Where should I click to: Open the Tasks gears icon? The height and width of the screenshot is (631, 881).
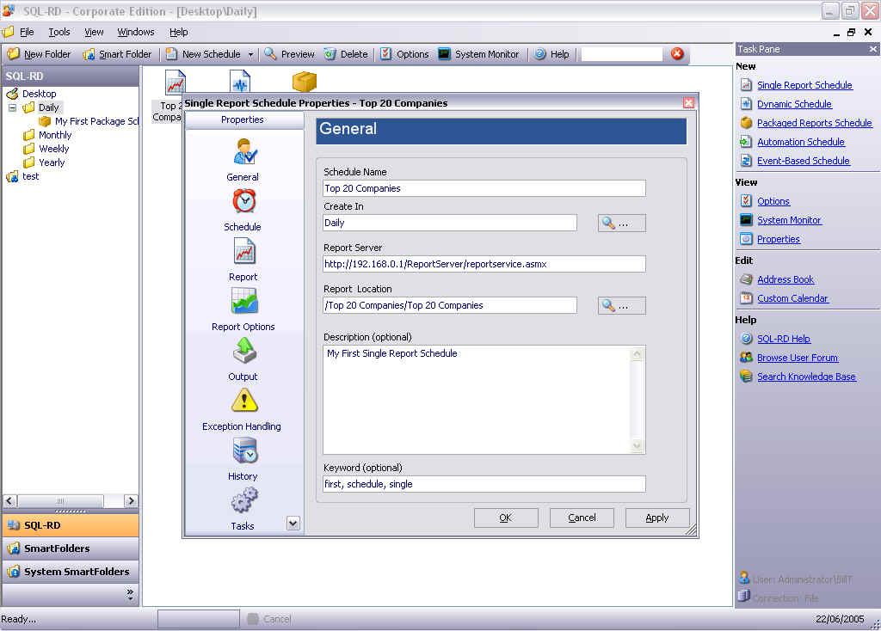[x=243, y=500]
